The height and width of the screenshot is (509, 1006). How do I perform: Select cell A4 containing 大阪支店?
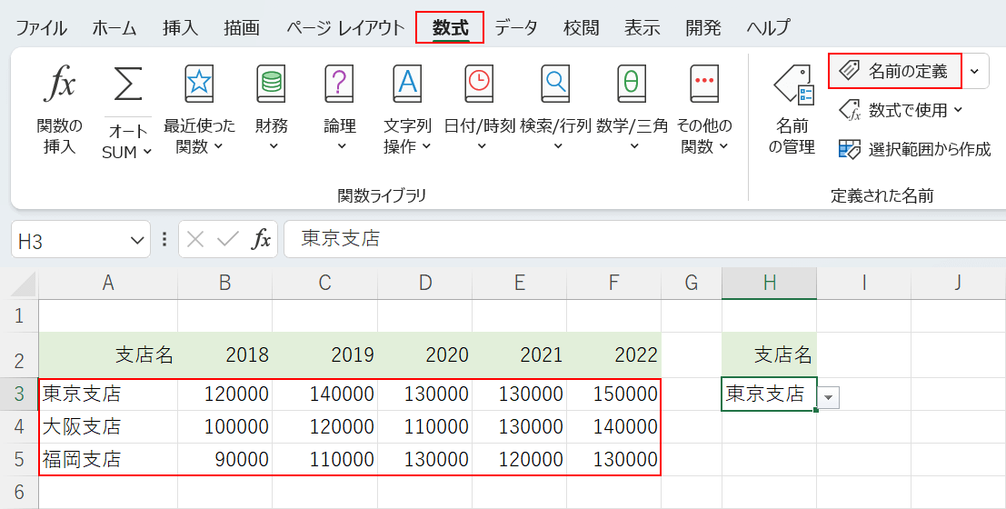(x=108, y=426)
